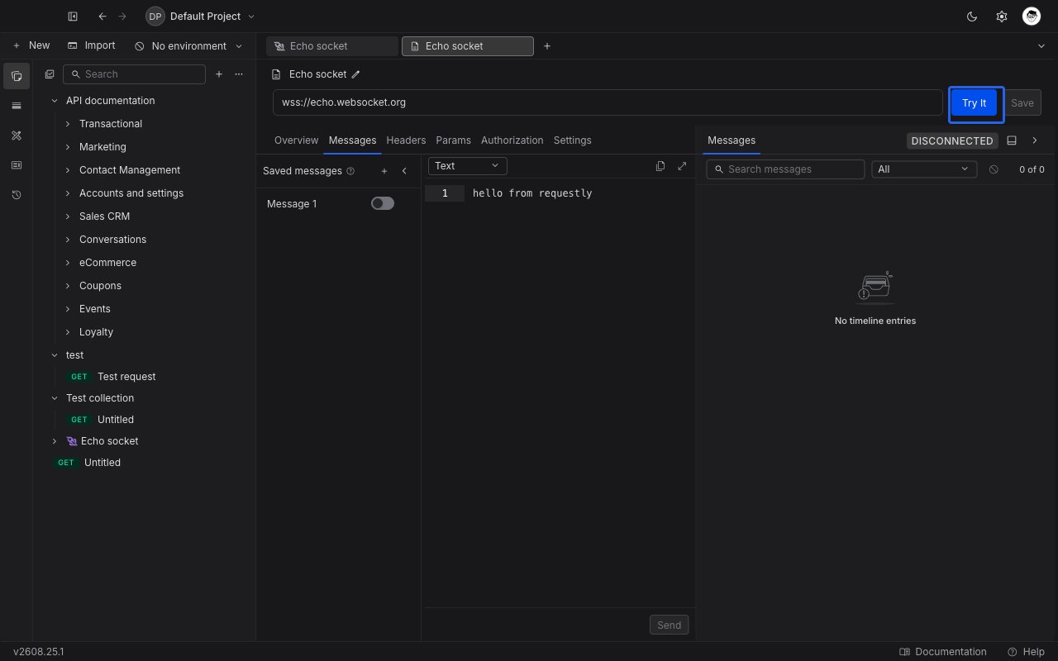
Task: Toggle the response panel layout icon
Action: point(1012,140)
